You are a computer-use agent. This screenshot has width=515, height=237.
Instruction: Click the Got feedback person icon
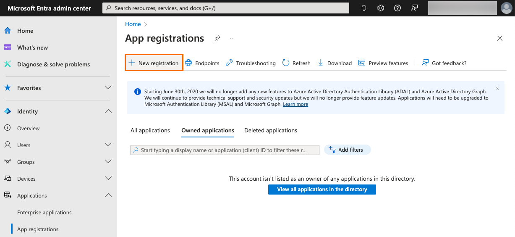pyautogui.click(x=425, y=63)
